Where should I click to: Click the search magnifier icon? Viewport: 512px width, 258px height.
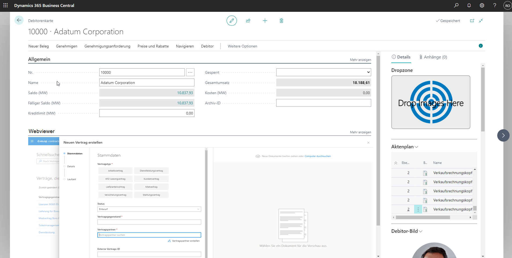[456, 5]
